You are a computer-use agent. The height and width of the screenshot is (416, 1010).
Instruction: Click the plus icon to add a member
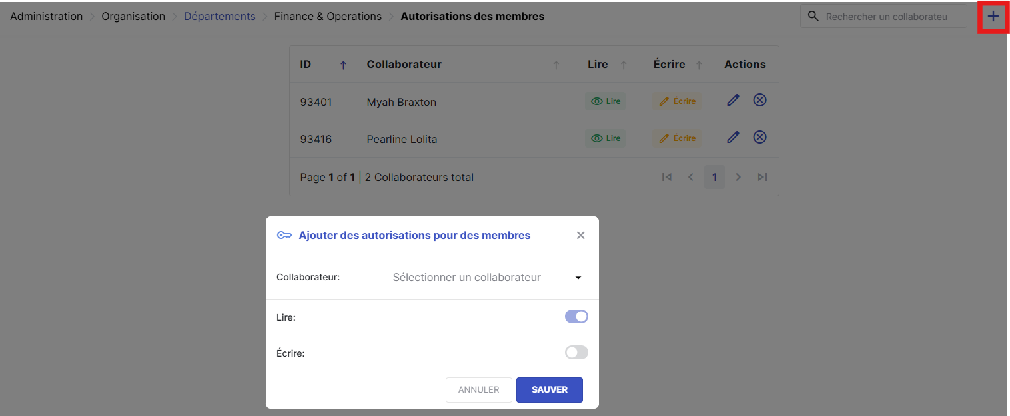point(993,17)
